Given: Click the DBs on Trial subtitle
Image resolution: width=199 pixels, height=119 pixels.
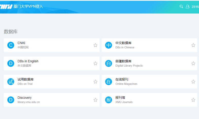Looking at the screenshot, I should pos(25,84).
